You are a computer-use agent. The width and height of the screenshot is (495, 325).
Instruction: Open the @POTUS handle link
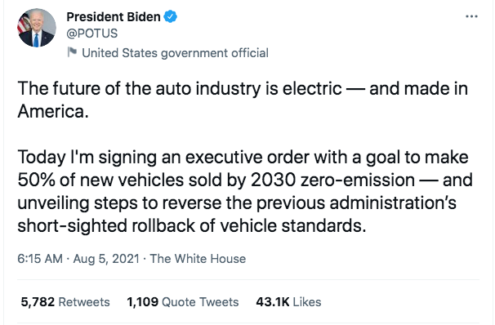pos(91,33)
